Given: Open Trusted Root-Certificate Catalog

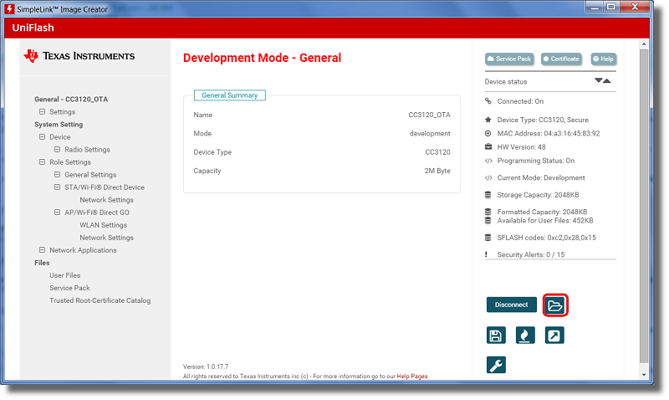Looking at the screenshot, I should [x=100, y=300].
